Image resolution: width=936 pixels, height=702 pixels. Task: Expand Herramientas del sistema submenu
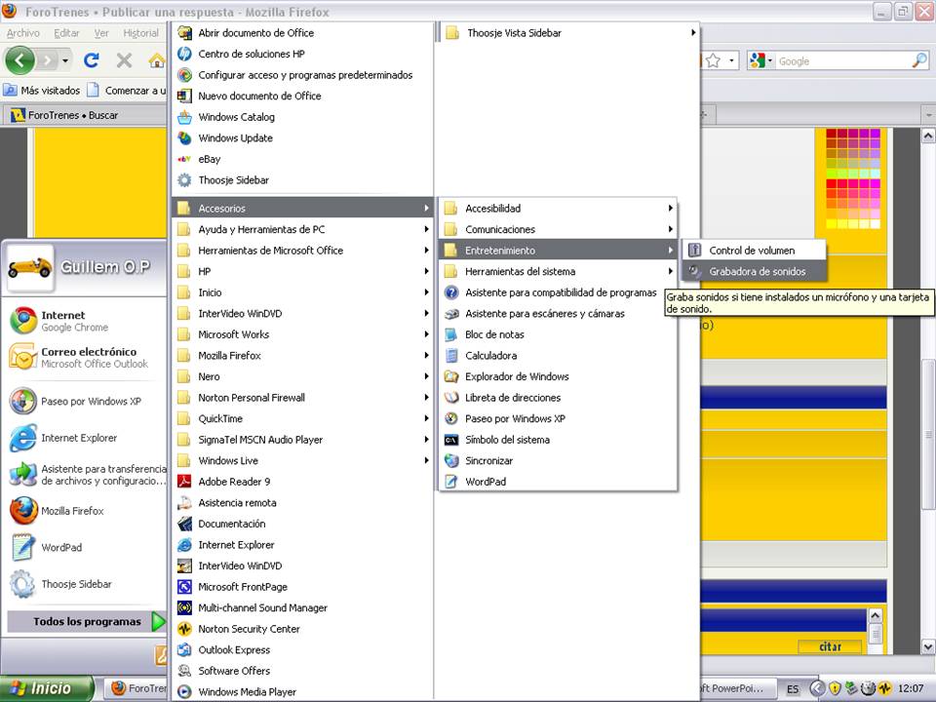558,272
